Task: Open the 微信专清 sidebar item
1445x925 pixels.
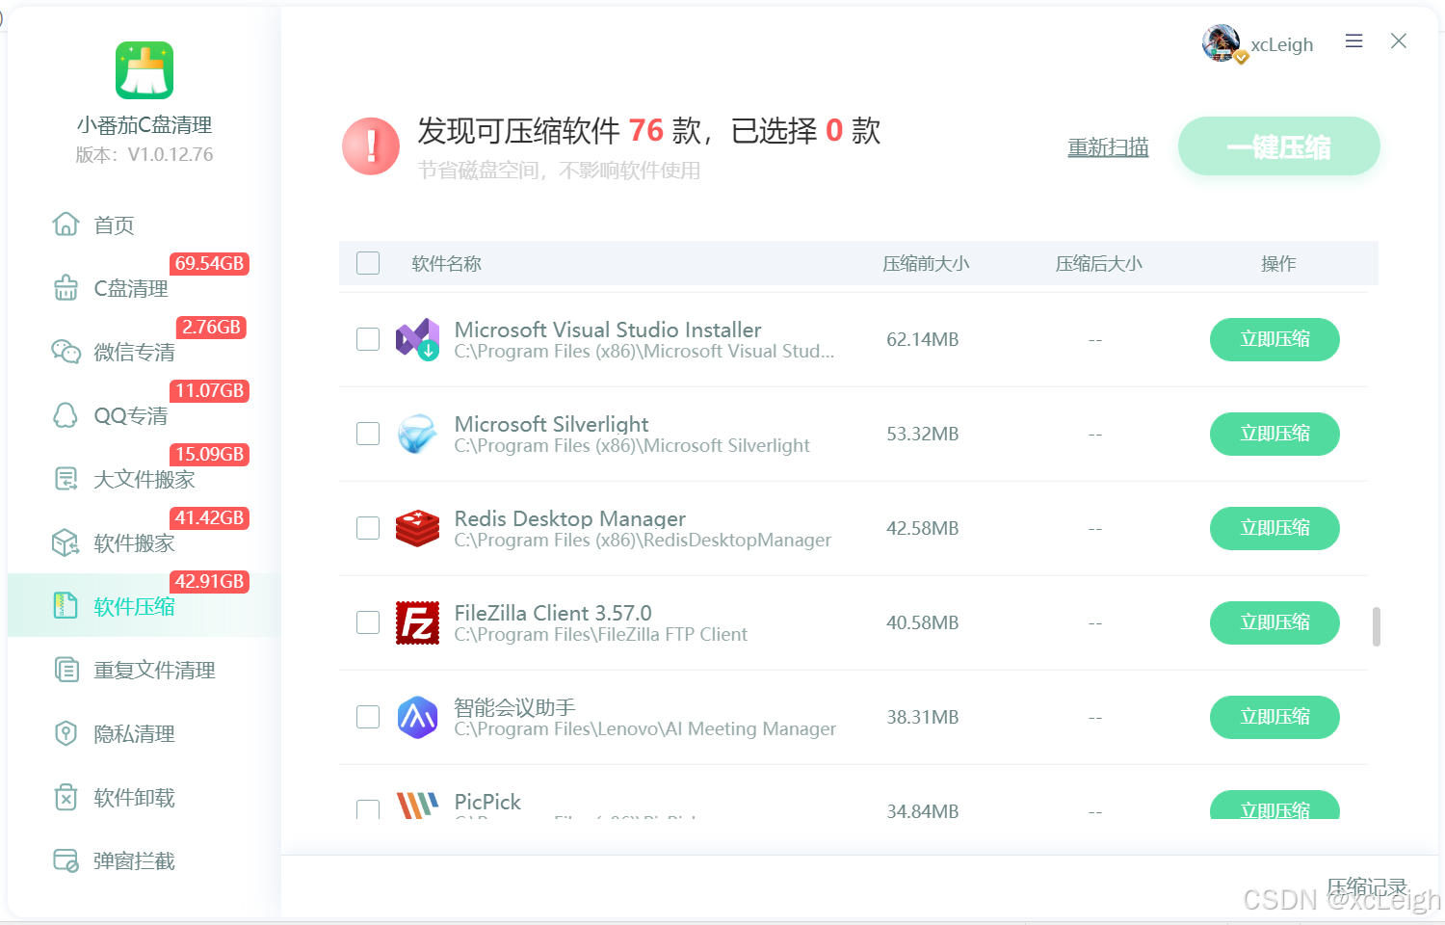Action: 144,352
